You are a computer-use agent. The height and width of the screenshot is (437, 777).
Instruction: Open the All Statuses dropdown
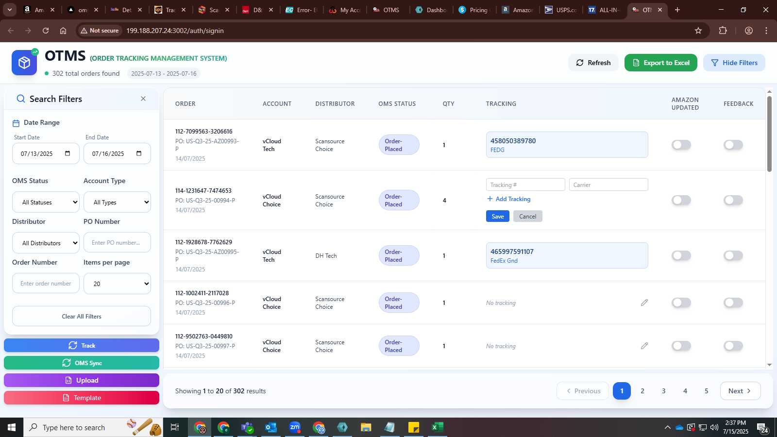[x=46, y=202]
